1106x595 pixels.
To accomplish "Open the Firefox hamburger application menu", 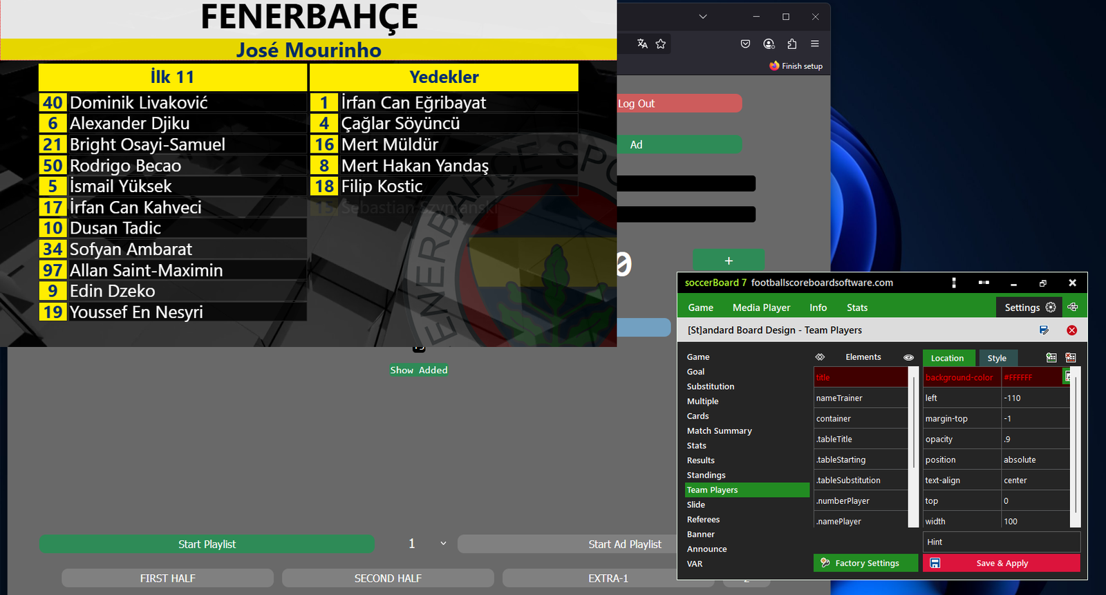I will pos(815,44).
